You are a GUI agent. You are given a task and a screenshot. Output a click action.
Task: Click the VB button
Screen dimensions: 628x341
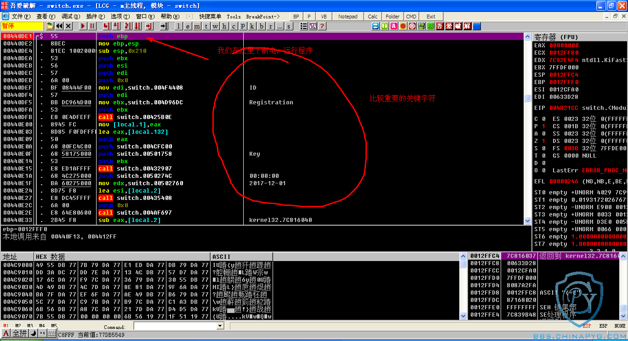click(x=324, y=17)
